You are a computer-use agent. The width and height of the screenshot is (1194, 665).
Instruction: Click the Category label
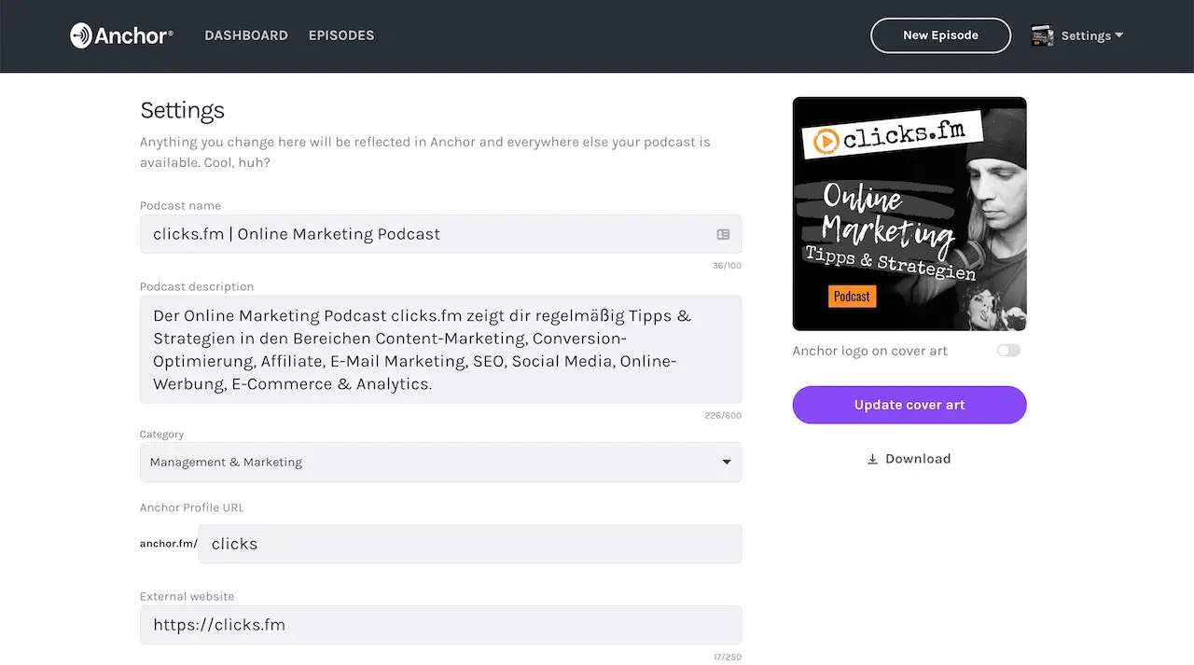tap(162, 435)
